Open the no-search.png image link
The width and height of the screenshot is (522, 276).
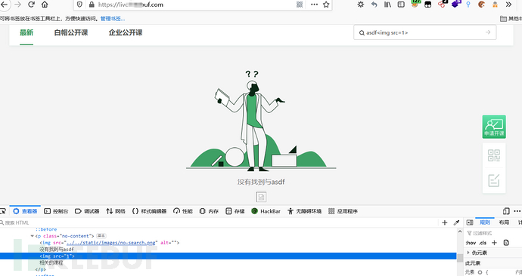tap(111, 243)
